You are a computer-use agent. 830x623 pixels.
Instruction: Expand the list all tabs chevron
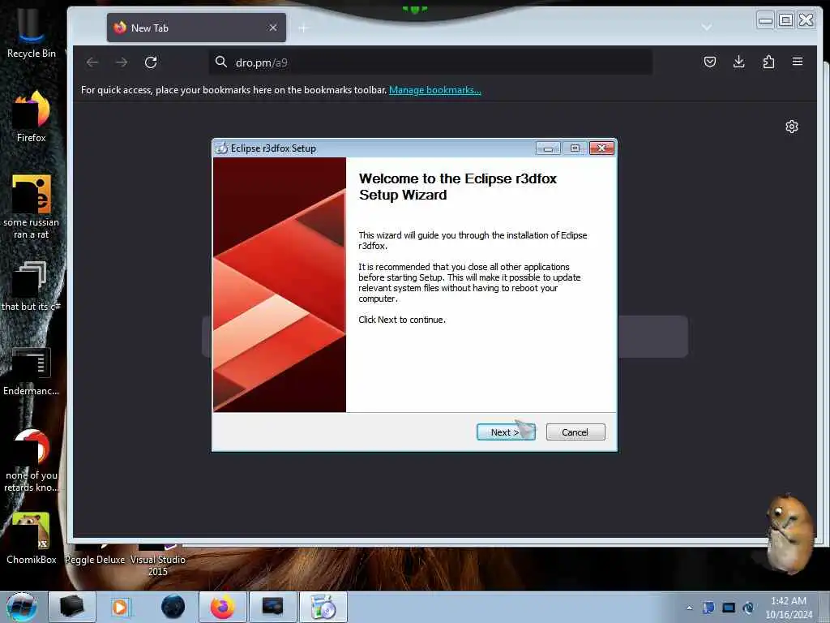point(706,27)
